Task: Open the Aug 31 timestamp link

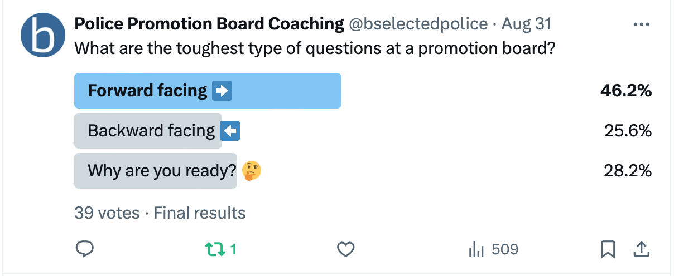Action: tap(527, 24)
